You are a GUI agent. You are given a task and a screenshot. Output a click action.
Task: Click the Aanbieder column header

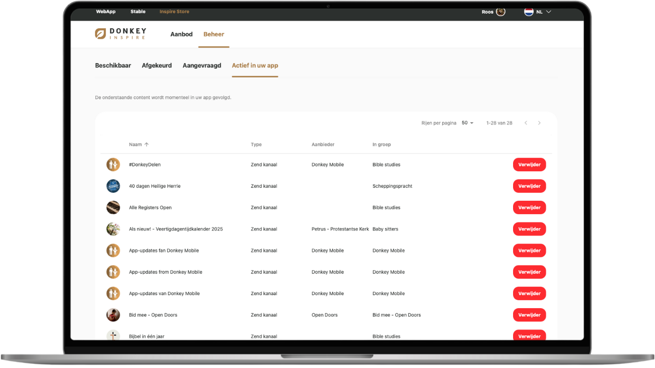323,144
